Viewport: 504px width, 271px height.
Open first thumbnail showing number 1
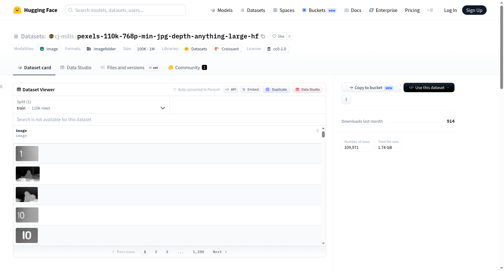click(27, 154)
